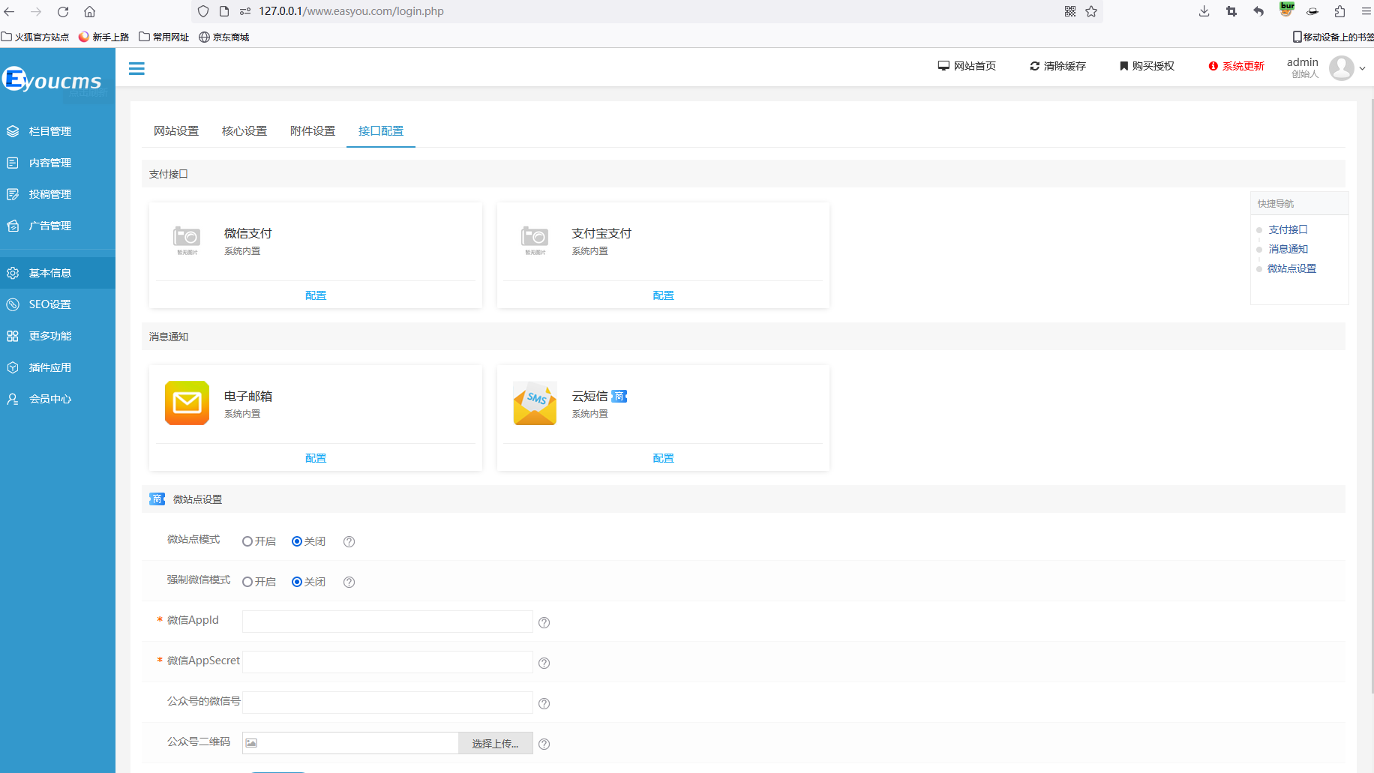Click the admin user avatar
Viewport: 1374px width, 773px height.
1342,68
